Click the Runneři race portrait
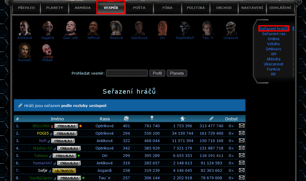The height and width of the screenshot is (181, 306). (x=25, y=50)
